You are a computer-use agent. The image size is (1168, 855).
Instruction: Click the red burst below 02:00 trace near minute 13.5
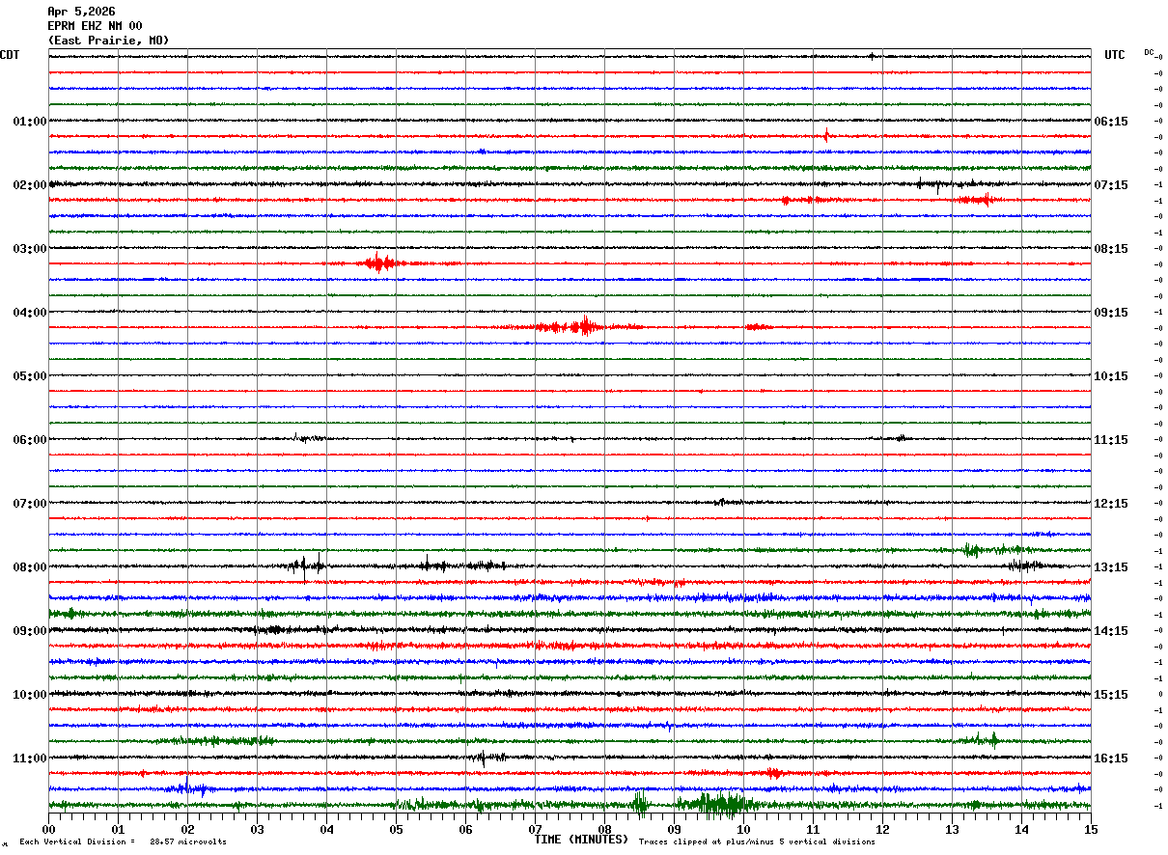point(975,200)
